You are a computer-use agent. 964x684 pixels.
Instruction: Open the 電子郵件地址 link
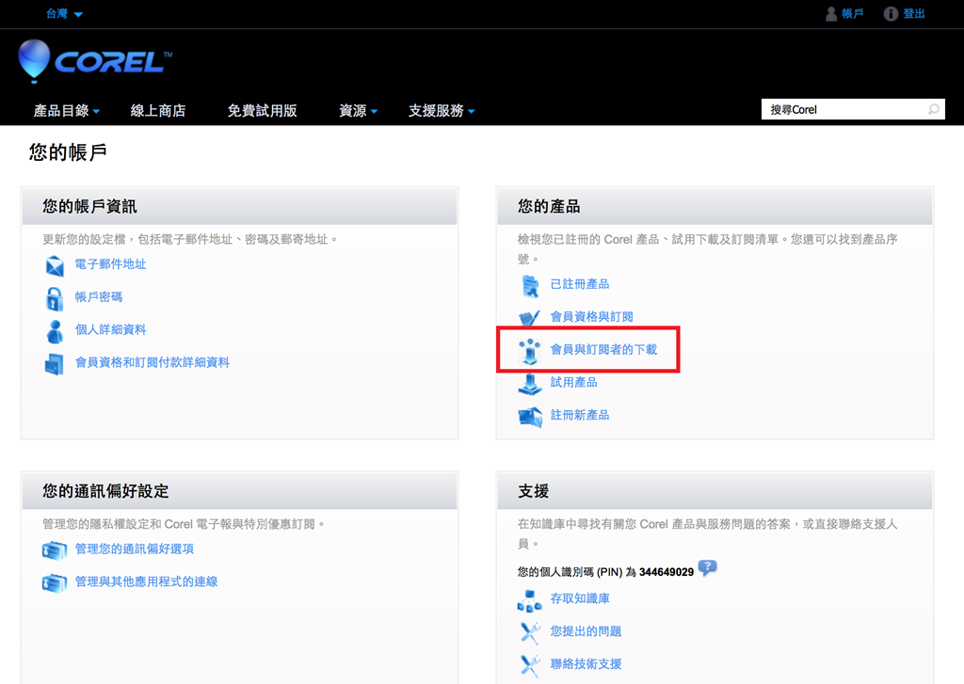pos(111,264)
